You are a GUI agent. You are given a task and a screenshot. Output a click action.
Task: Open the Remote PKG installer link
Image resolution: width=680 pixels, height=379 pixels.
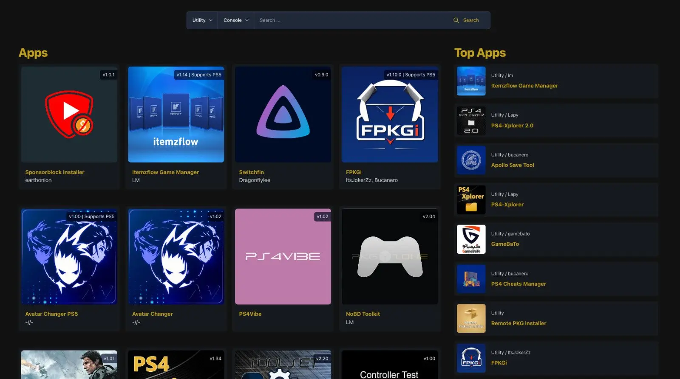[518, 323]
